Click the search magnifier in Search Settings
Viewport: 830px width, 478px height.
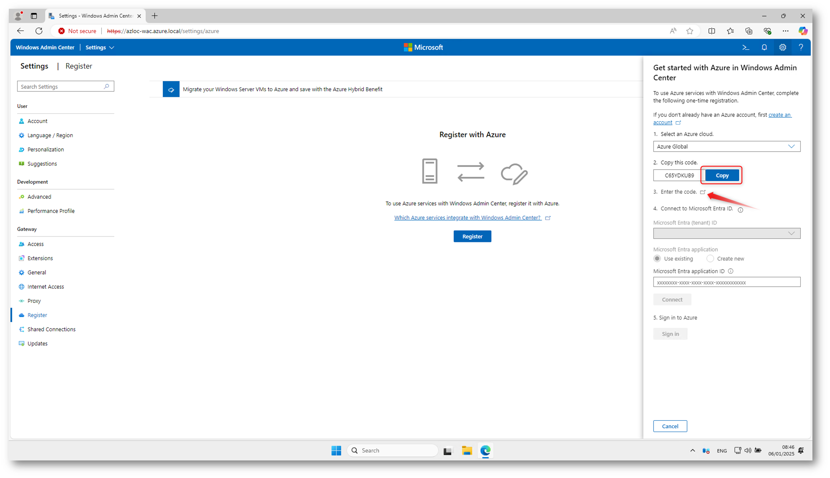coord(106,86)
